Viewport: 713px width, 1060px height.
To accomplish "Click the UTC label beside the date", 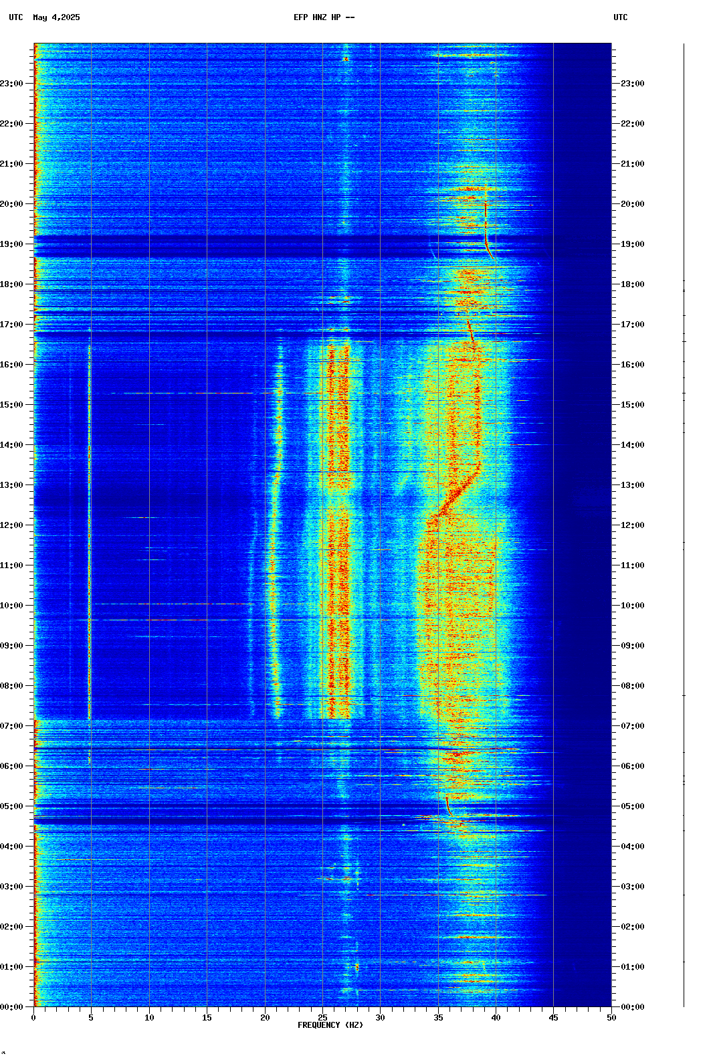I will 16,17.
